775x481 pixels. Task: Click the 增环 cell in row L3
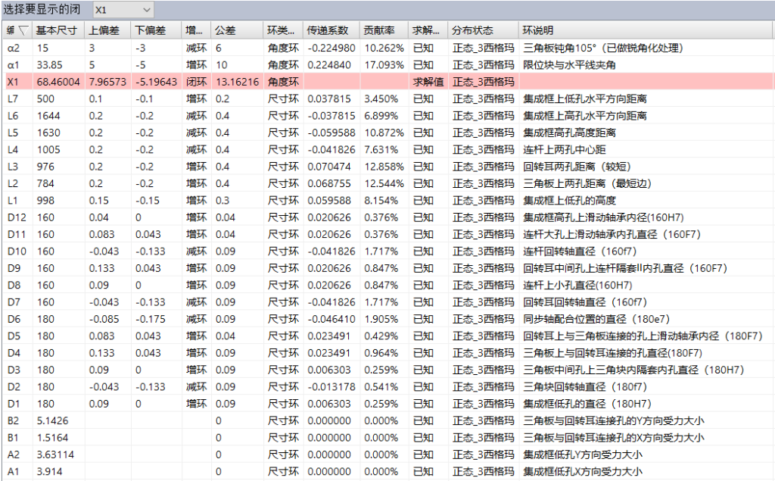coord(195,167)
